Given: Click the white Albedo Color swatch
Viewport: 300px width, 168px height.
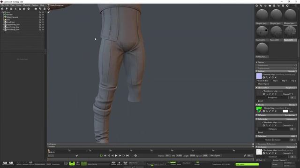Looking at the screenshot, I should click(285, 111).
